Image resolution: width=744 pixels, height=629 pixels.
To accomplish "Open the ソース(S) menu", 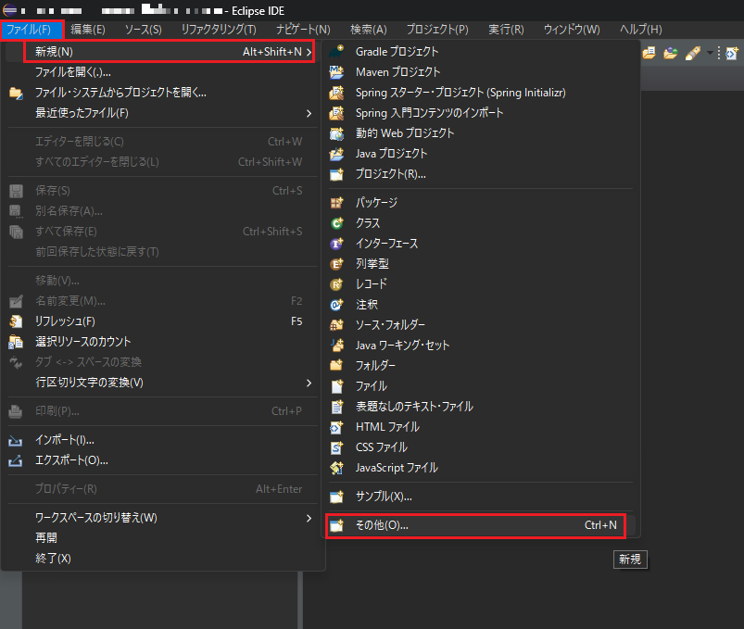I will point(144,30).
